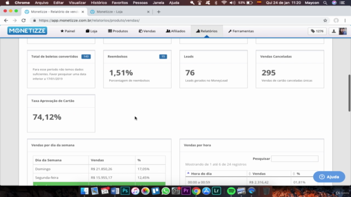This screenshot has width=351, height=197.
Task: Open iTunes from the Dock
Action: coord(135,191)
